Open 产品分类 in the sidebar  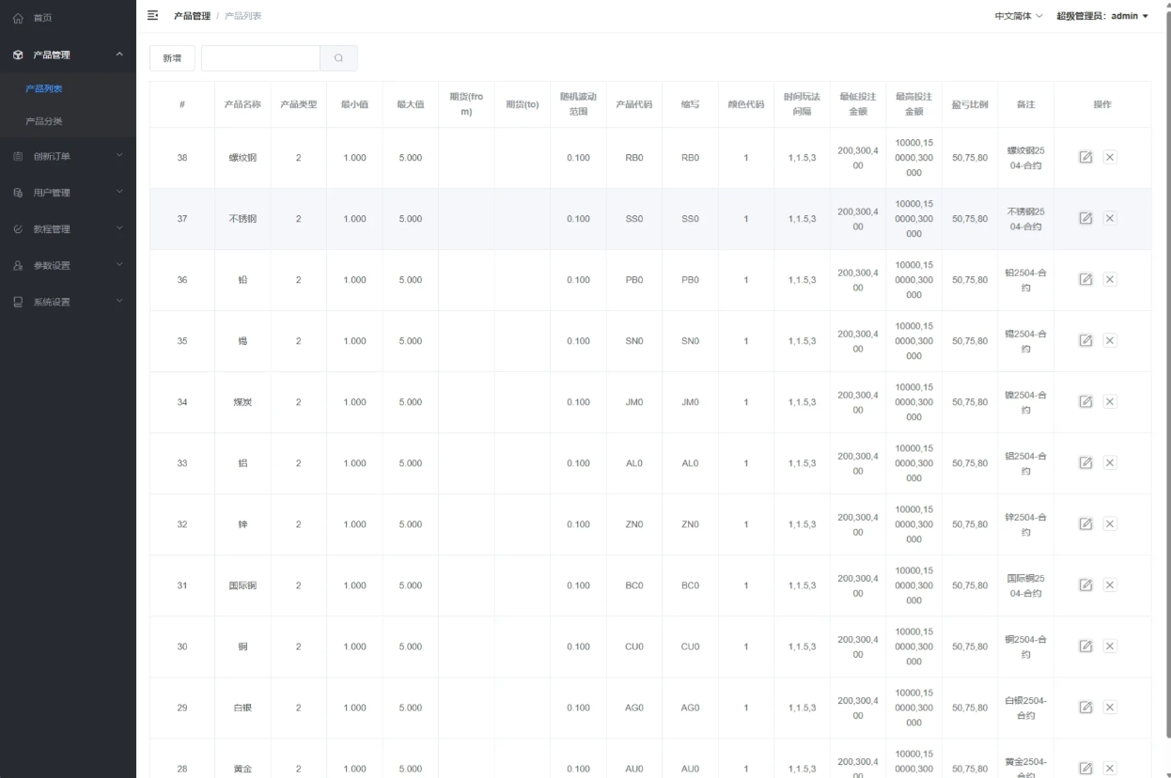tap(44, 121)
